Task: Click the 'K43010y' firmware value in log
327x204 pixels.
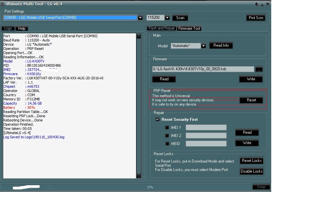Action: (x=34, y=74)
